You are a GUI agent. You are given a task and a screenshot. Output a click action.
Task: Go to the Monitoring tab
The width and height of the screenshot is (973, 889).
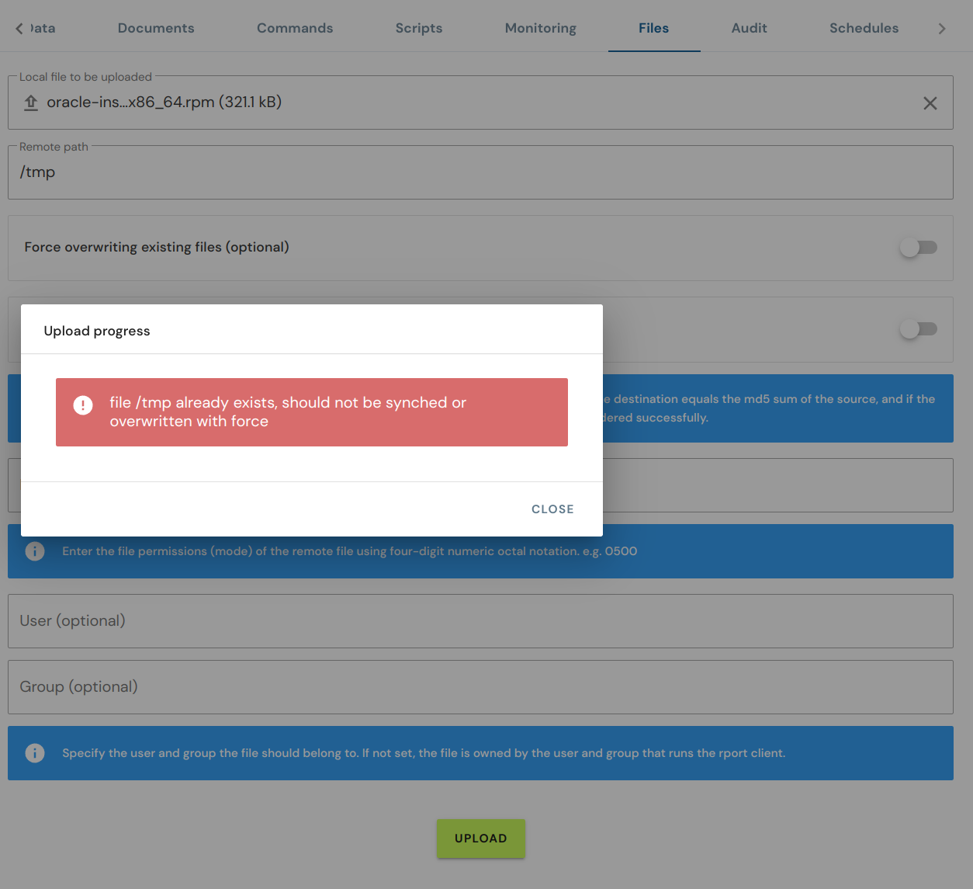[541, 28]
